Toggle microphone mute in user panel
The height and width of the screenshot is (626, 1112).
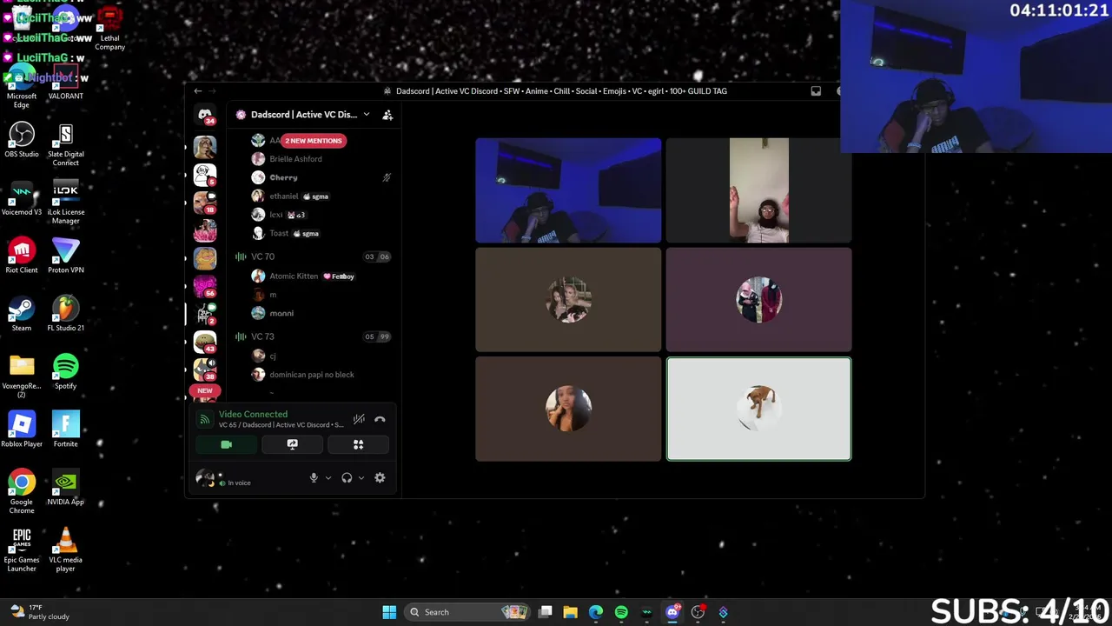(314, 477)
